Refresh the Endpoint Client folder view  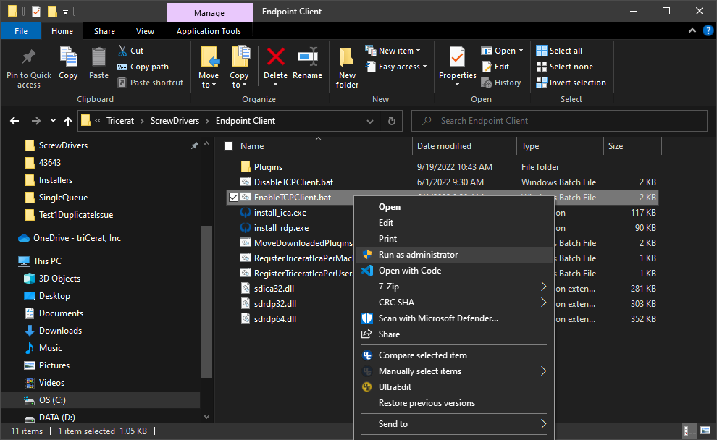392,121
